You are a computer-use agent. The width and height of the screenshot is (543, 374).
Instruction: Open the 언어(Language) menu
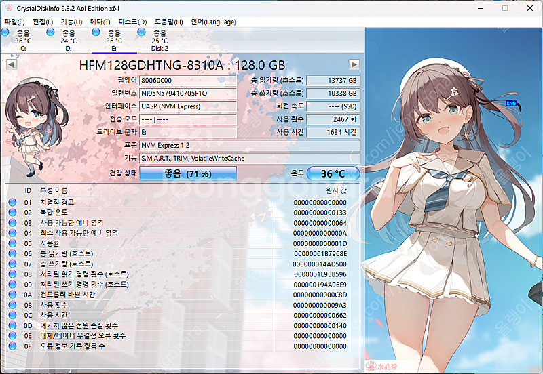[213, 22]
